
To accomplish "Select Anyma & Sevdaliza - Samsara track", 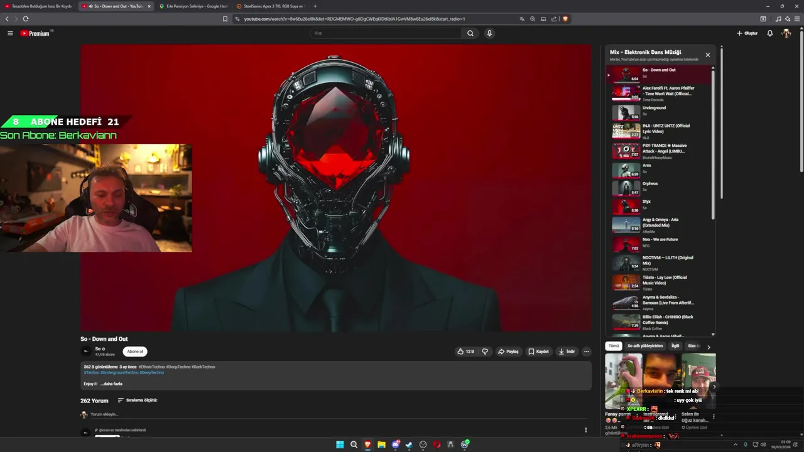I will tap(660, 302).
